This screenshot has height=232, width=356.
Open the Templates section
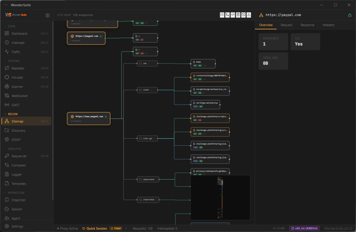pyautogui.click(x=26, y=184)
